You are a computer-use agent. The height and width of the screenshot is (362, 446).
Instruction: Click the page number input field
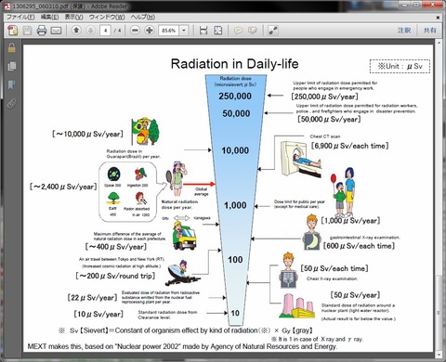105,31
